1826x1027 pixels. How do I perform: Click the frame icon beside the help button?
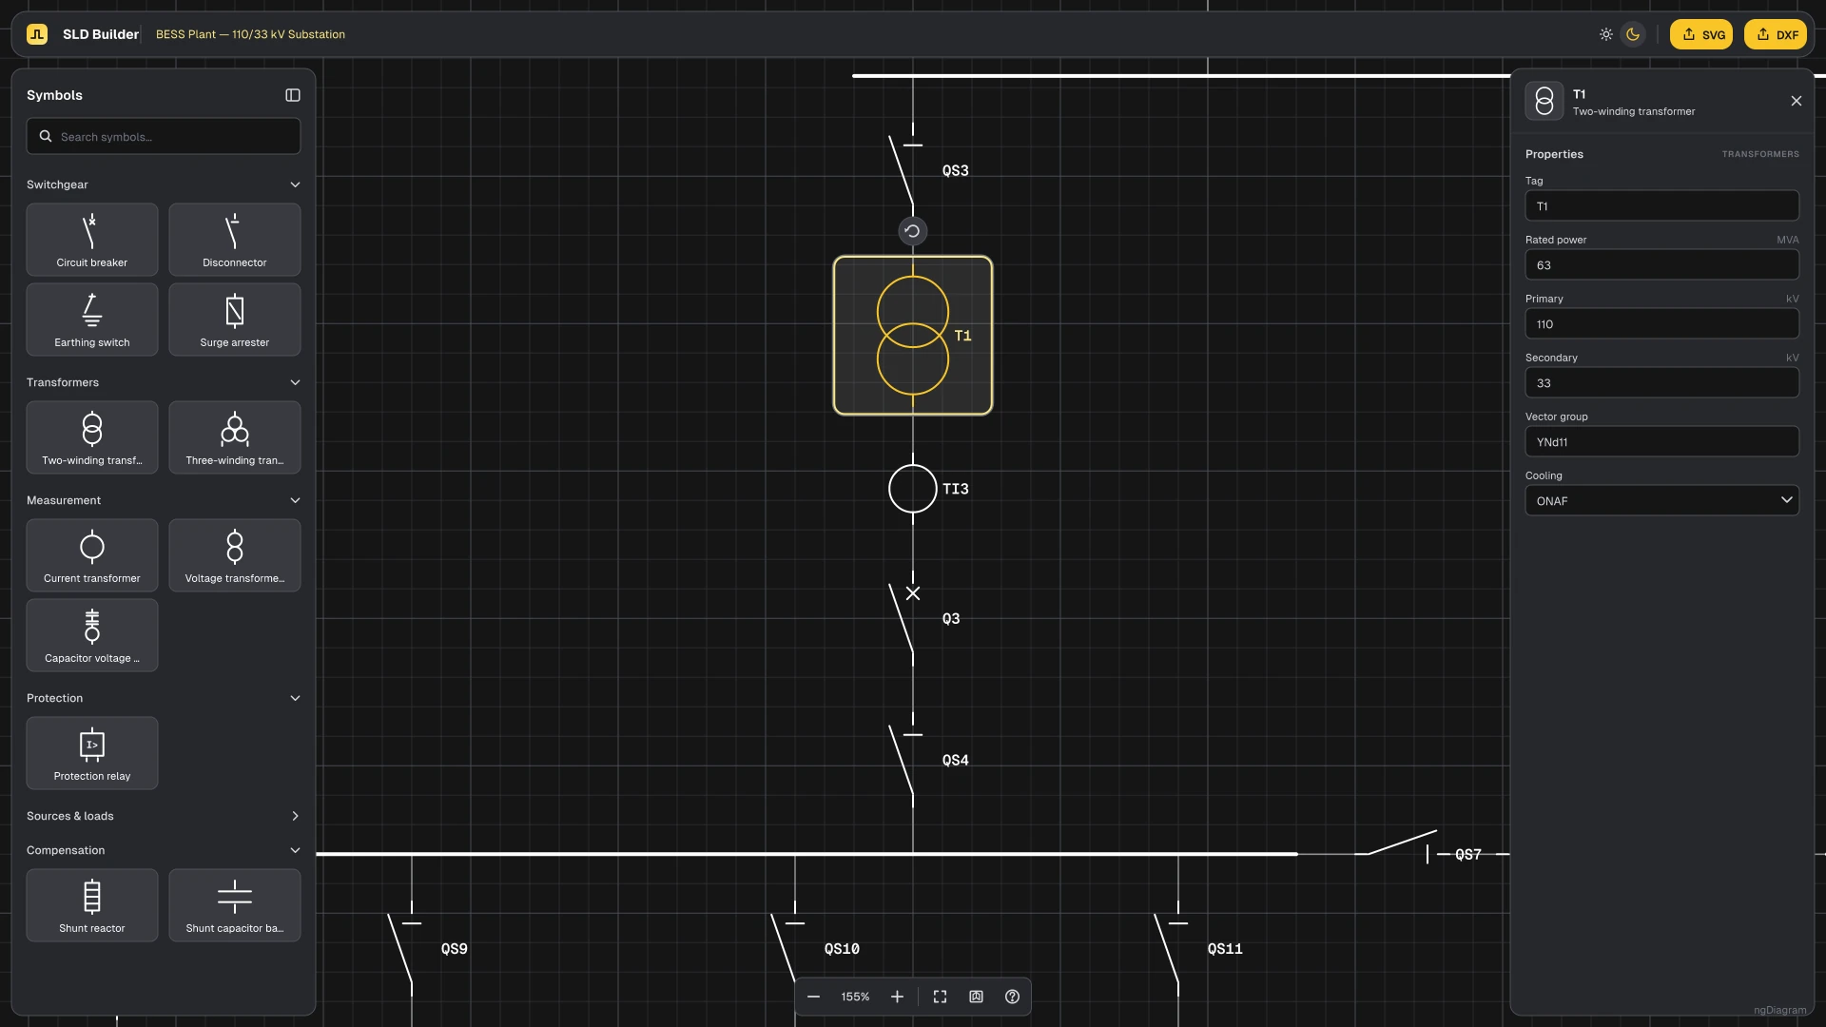[x=976, y=997]
